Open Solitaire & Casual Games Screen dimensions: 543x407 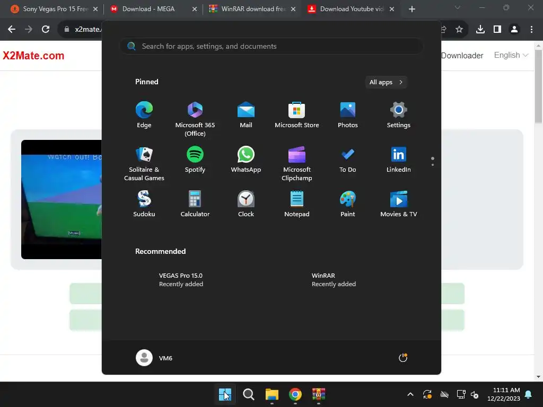pos(144,163)
